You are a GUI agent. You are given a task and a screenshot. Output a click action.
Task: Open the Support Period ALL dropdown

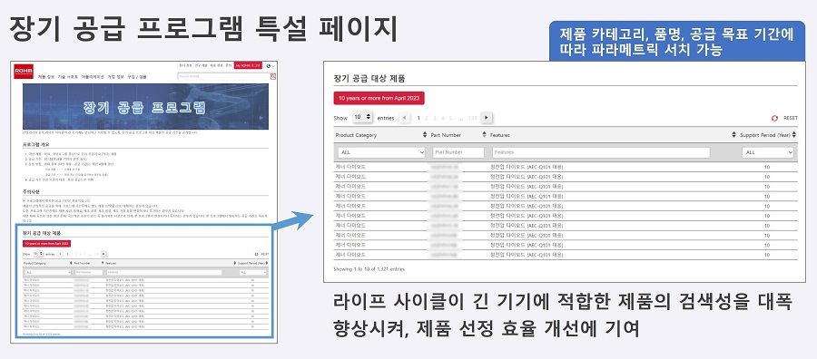coord(769,152)
